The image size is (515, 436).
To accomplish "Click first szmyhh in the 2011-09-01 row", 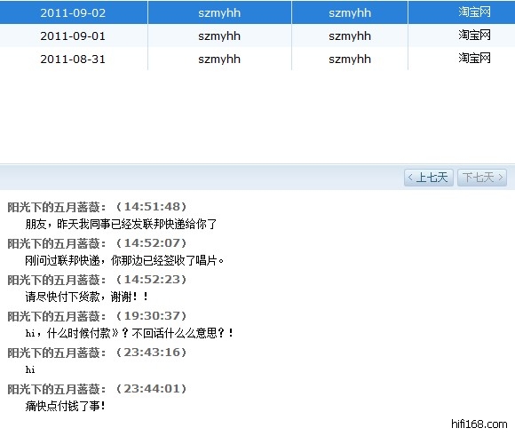I will 219,36.
